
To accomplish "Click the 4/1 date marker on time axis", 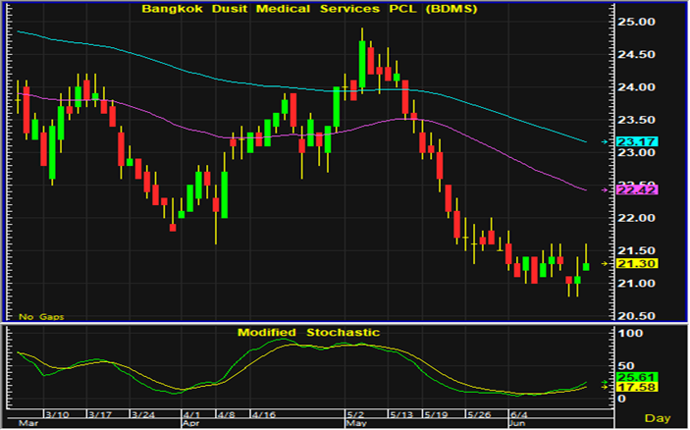I will click(191, 414).
